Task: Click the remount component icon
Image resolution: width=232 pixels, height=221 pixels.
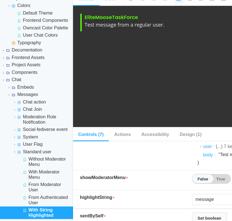Action: pos(130,1)
